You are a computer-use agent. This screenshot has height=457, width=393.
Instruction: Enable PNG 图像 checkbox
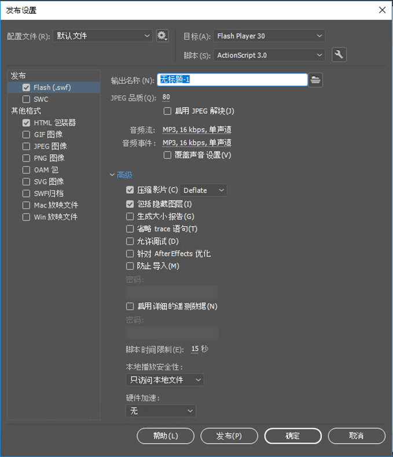click(x=26, y=158)
